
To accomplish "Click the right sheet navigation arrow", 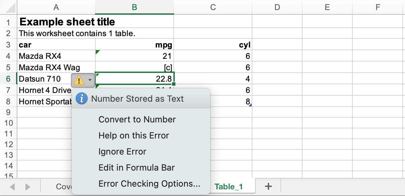I will click(27, 187).
